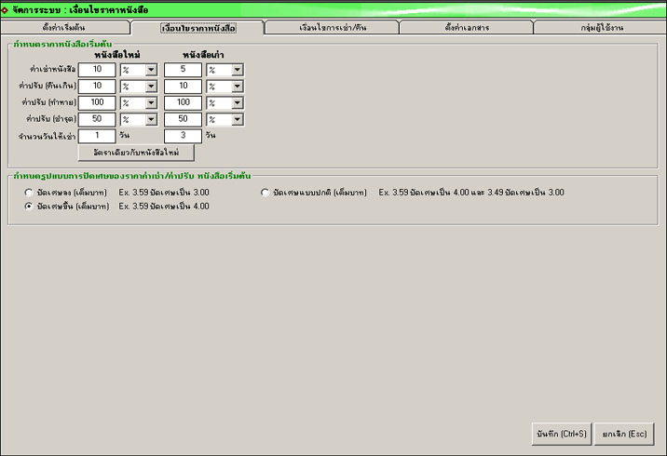Click the หนังสือเก่า column header
This screenshot has height=456, width=667.
pyautogui.click(x=203, y=55)
